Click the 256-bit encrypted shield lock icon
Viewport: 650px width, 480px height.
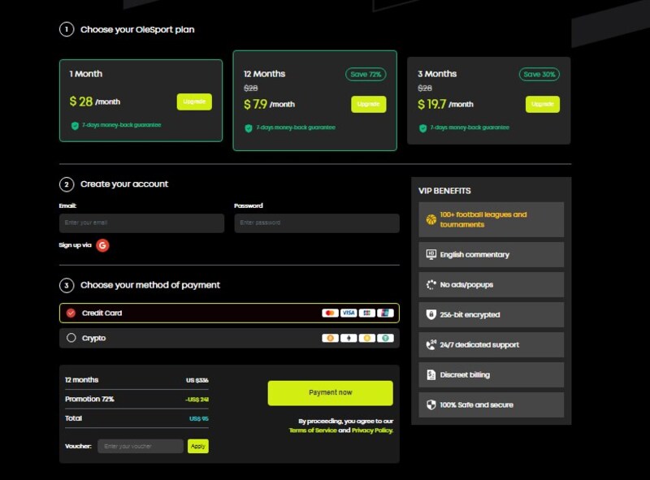coord(431,314)
